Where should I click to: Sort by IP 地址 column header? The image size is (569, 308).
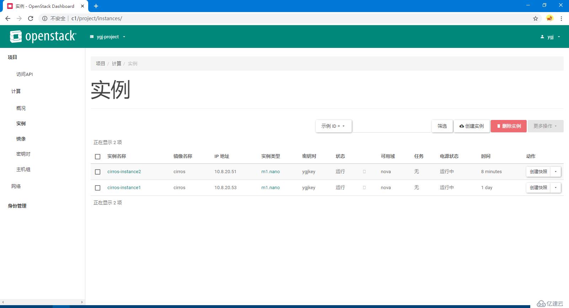tap(222, 156)
